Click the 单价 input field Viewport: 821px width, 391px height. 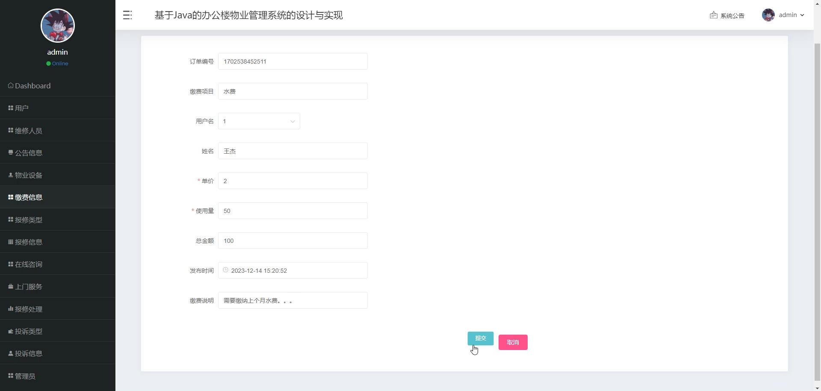[x=293, y=181]
